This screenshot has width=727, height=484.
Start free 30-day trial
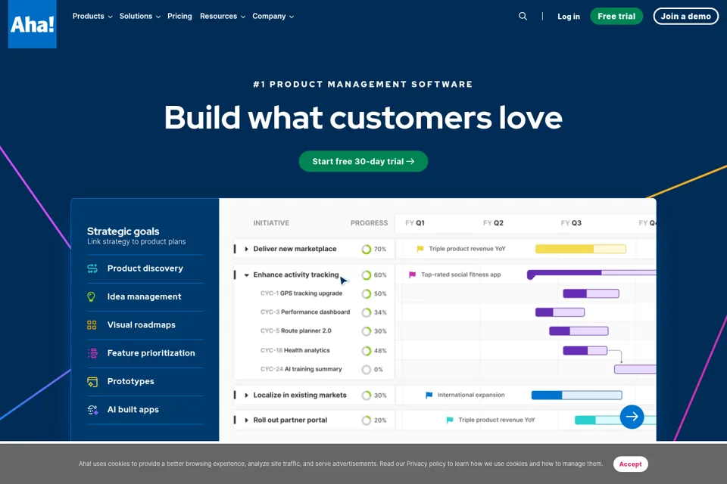pyautogui.click(x=363, y=161)
